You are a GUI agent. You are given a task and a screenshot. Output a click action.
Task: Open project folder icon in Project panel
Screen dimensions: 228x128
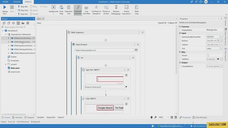[x=23, y=23]
